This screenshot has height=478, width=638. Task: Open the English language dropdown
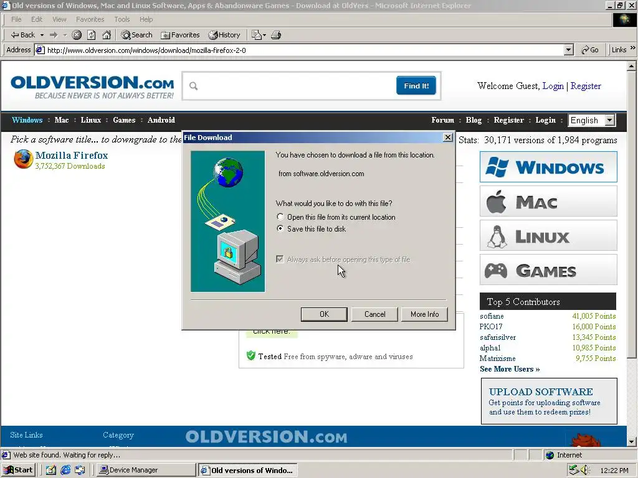click(592, 120)
